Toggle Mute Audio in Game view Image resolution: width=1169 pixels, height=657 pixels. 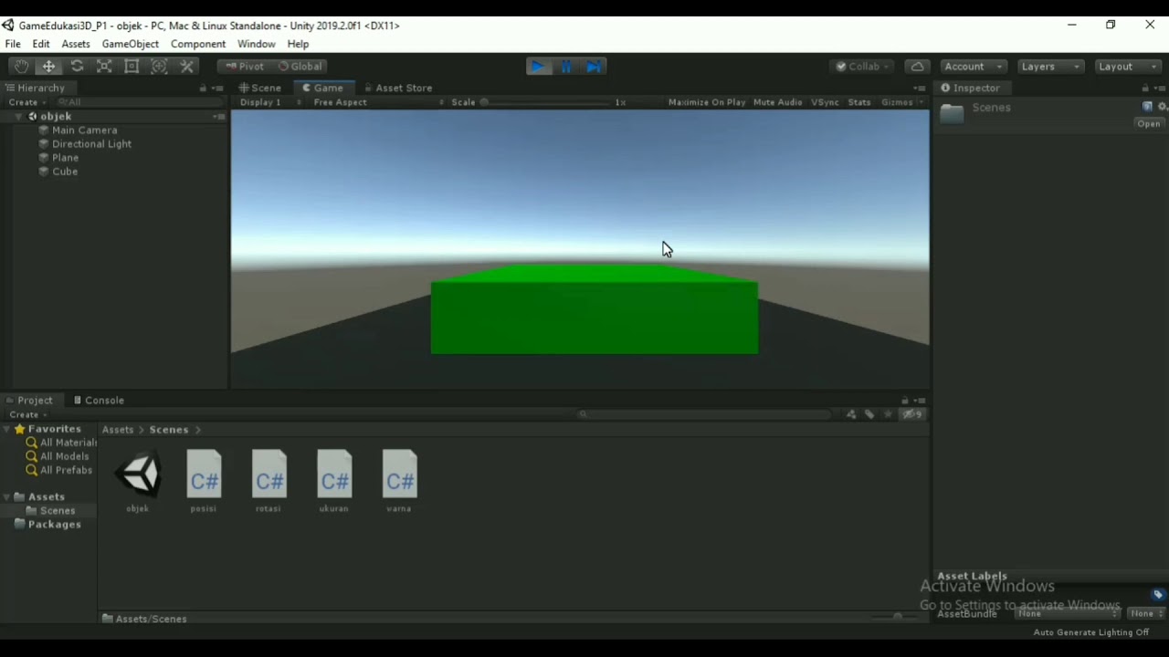778,102
